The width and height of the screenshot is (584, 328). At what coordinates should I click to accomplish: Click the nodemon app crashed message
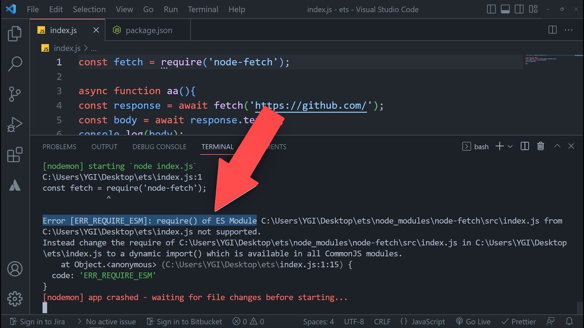click(195, 297)
